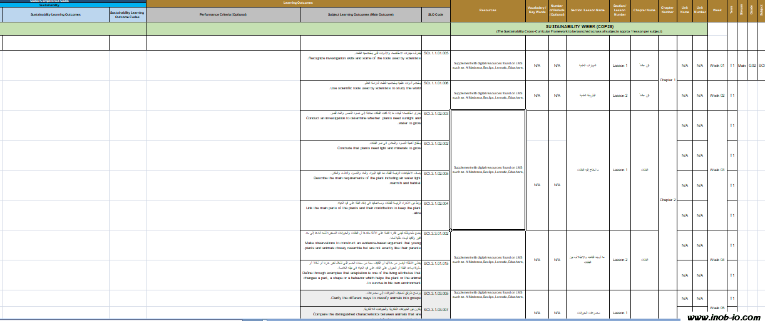The image size is (765, 321).
Task: Select the Sustainability Learning Outcome Codes header
Action: tap(128, 13)
